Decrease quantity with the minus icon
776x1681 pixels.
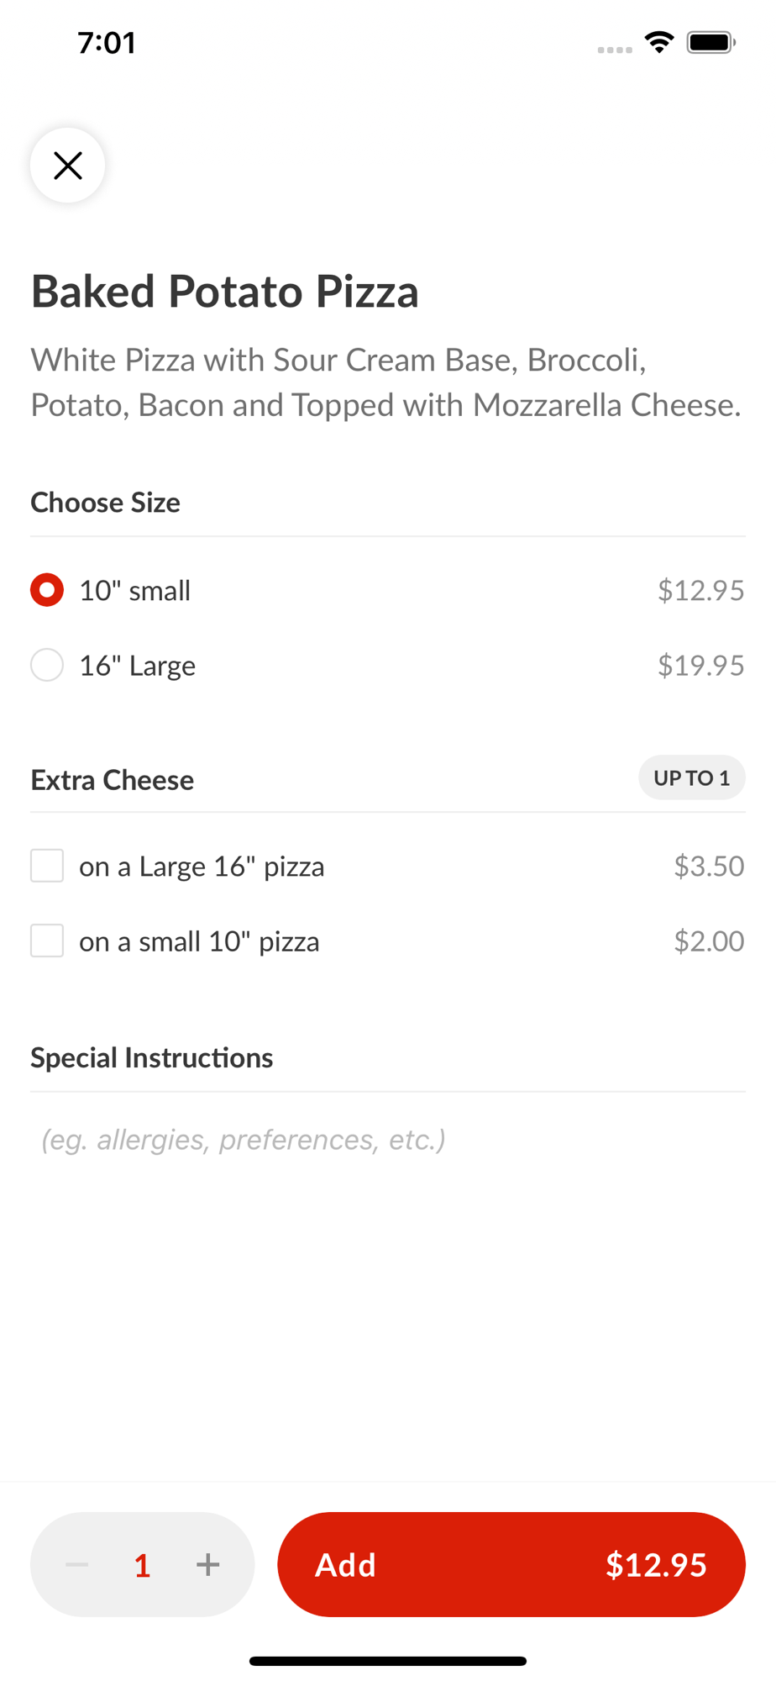click(77, 1564)
